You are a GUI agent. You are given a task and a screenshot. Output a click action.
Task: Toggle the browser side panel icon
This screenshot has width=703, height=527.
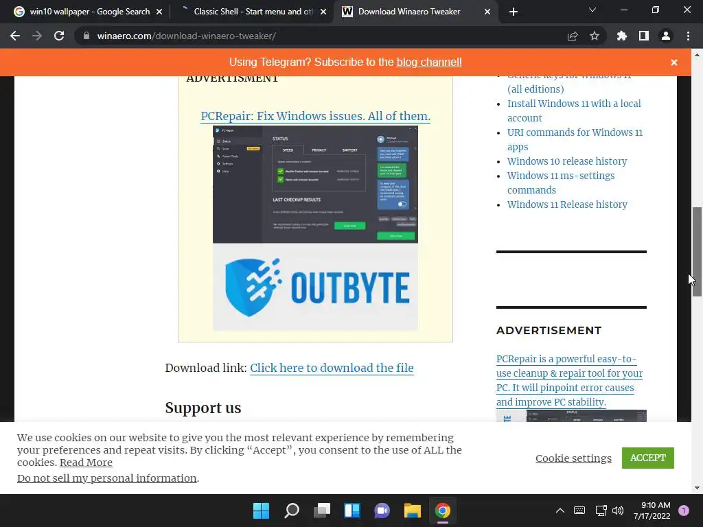(x=644, y=36)
